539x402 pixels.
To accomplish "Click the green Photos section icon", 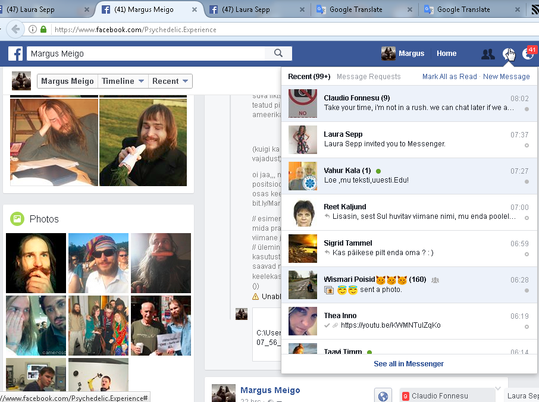I will pos(17,219).
